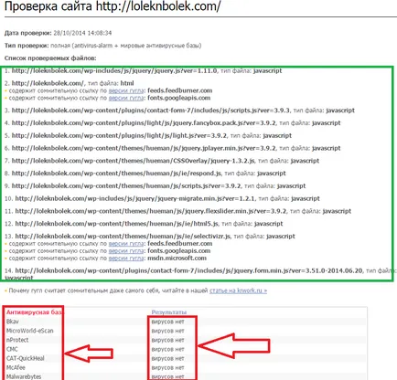The height and width of the screenshot is (380, 397).
Task: Click the msdn.microsoft.com domain text
Action: (177, 259)
